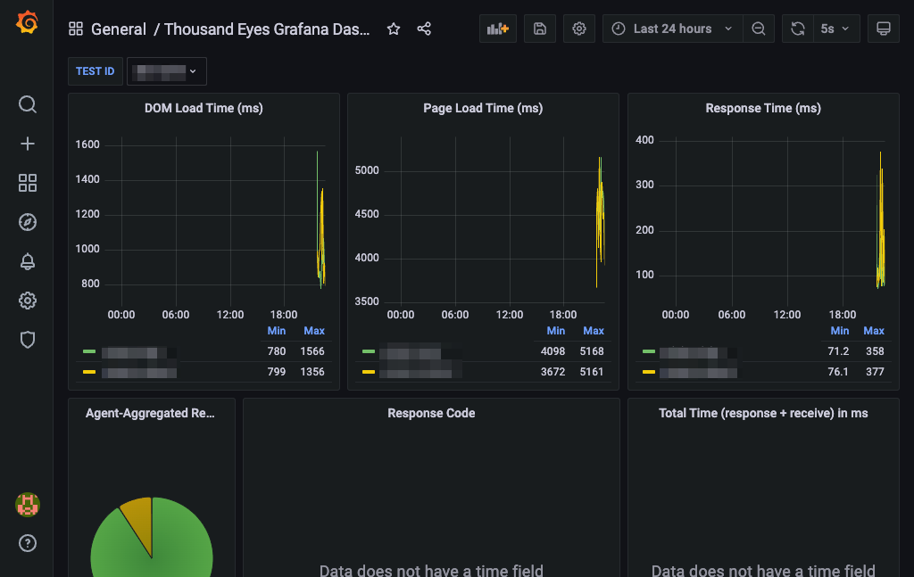This screenshot has width=914, height=577.
Task: Open the 5s refresh interval dropdown
Action: [835, 29]
